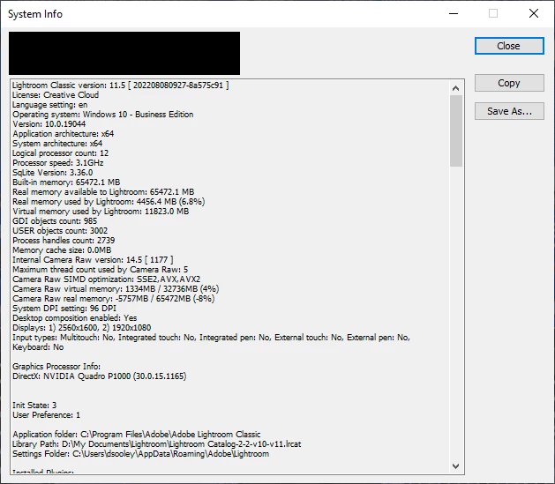Click the Application folder path line
This screenshot has width=555, height=484.
coord(137,434)
